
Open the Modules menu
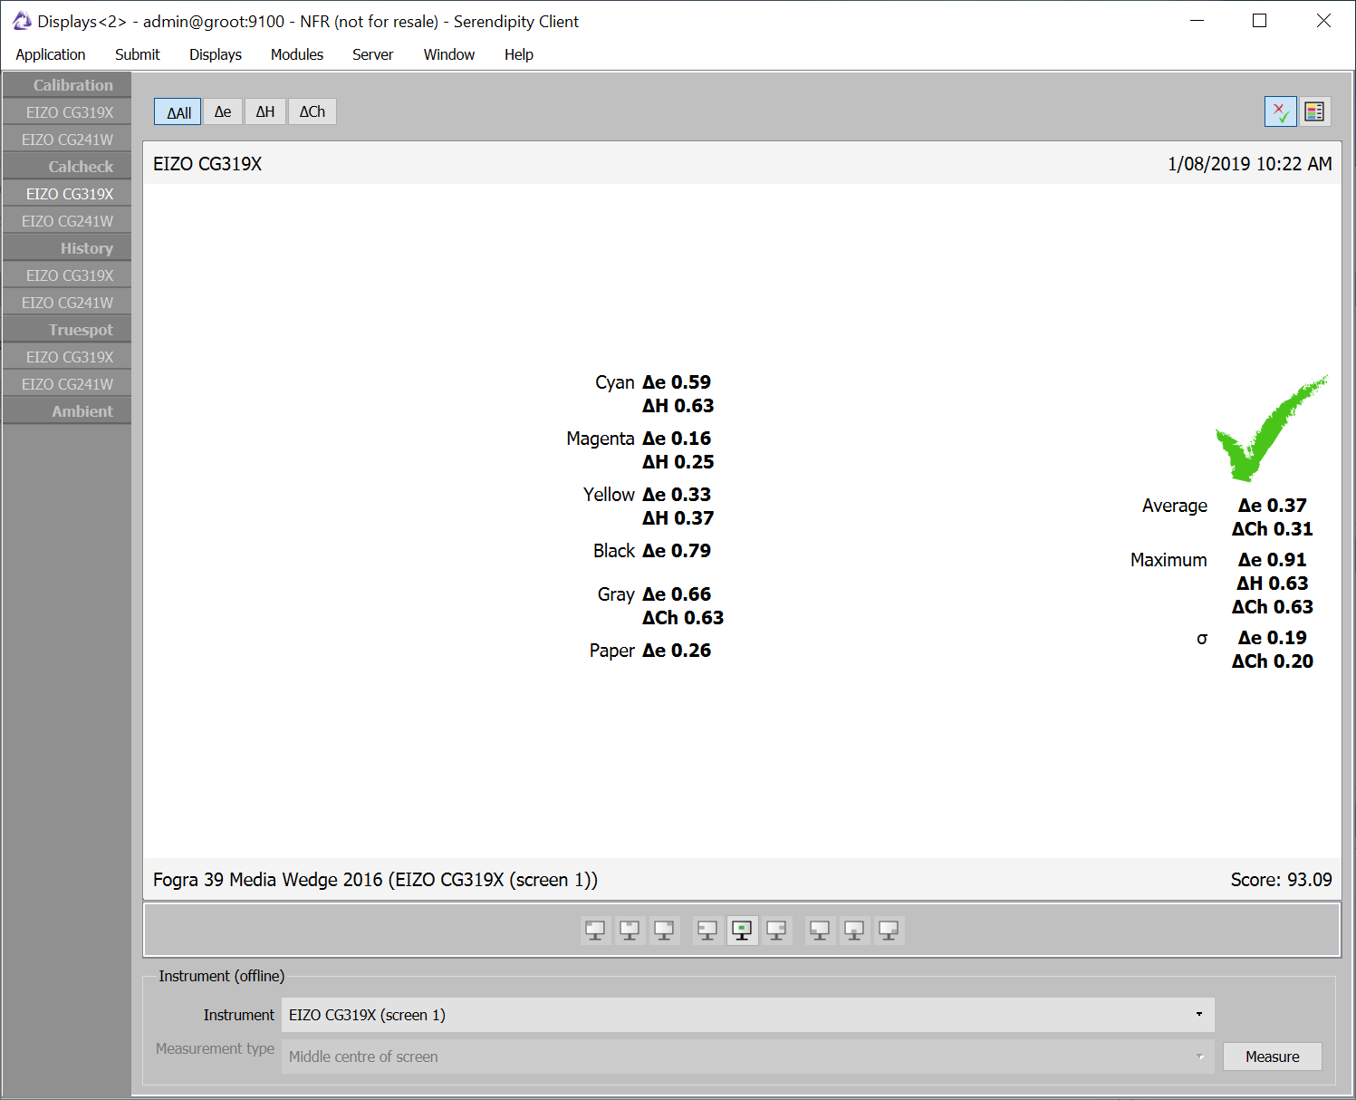pyautogui.click(x=297, y=54)
